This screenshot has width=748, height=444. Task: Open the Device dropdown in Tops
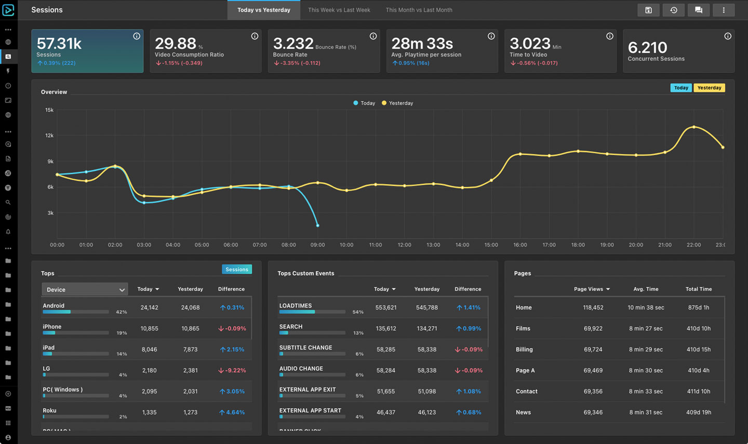[85, 290]
